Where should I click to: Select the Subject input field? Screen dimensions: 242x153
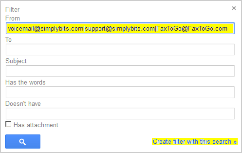coord(120,71)
